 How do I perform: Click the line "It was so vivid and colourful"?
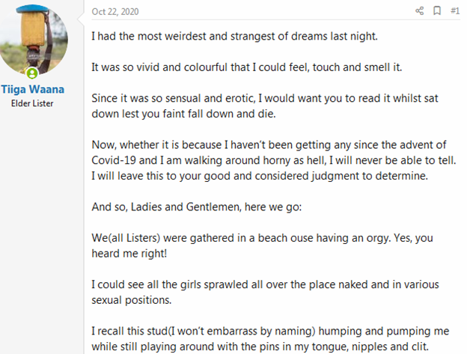pos(236,67)
